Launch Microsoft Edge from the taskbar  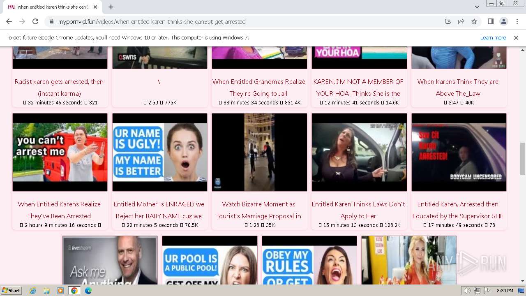[88, 291]
